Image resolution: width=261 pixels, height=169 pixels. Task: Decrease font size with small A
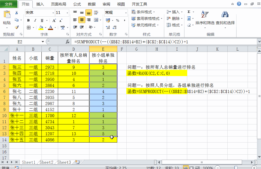click(x=61, y=20)
